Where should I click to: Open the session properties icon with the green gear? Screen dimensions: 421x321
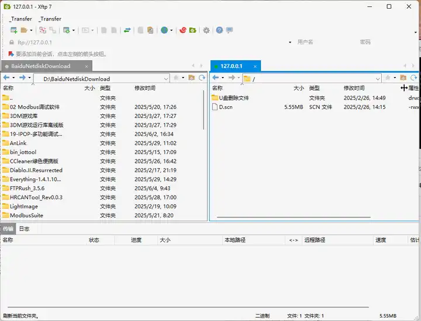(x=66, y=30)
